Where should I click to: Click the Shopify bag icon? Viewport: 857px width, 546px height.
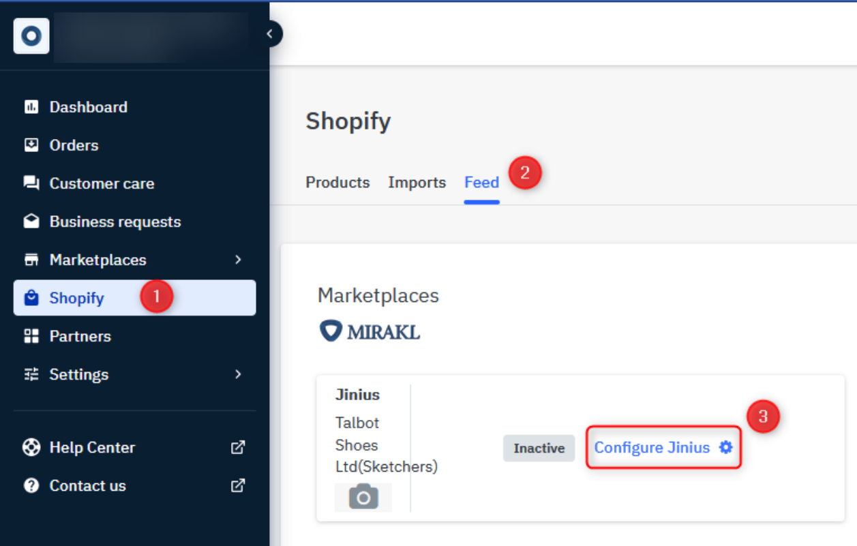pos(31,298)
